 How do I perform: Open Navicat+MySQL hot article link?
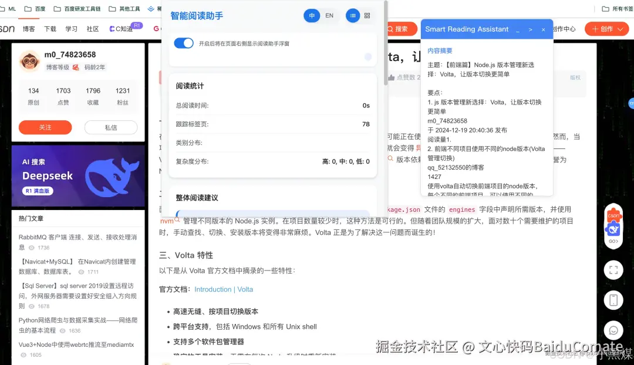(77, 266)
